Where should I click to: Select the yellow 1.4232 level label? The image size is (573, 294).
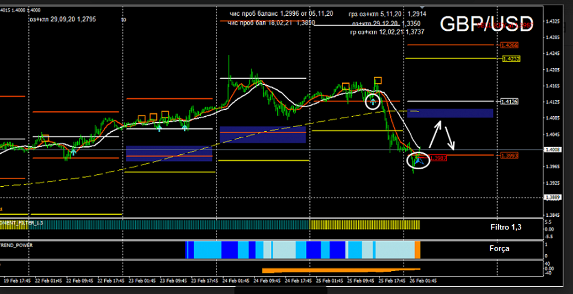coord(510,59)
